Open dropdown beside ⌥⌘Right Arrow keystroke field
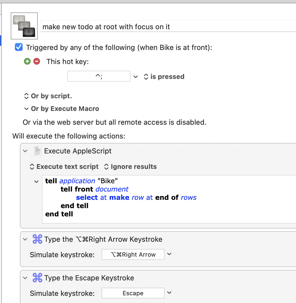This screenshot has width=296, height=303. (169, 254)
